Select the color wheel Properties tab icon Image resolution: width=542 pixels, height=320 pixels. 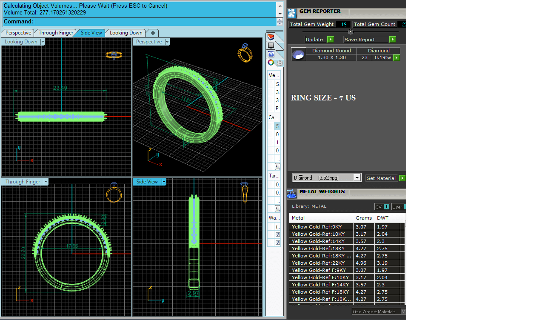pos(271,63)
